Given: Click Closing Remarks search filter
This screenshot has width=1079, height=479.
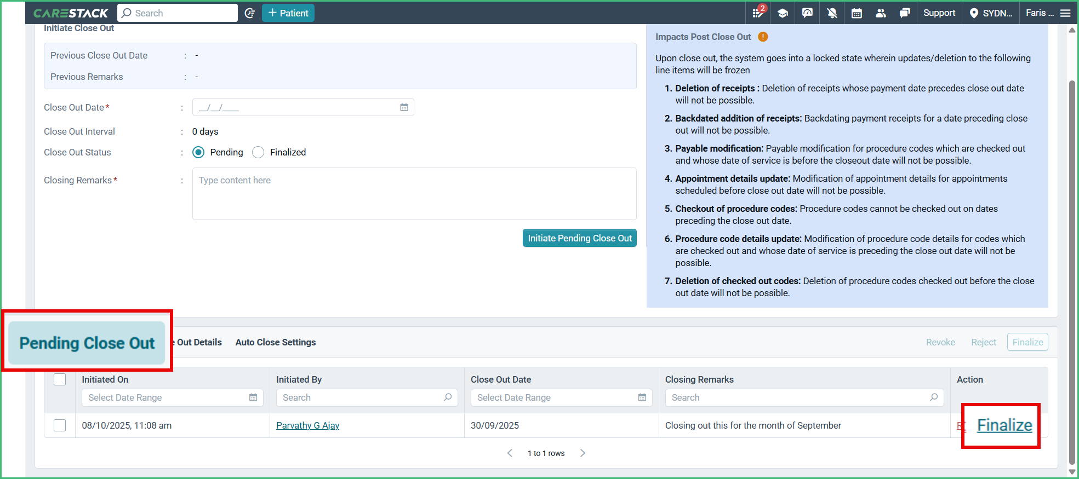Looking at the screenshot, I should click(804, 397).
